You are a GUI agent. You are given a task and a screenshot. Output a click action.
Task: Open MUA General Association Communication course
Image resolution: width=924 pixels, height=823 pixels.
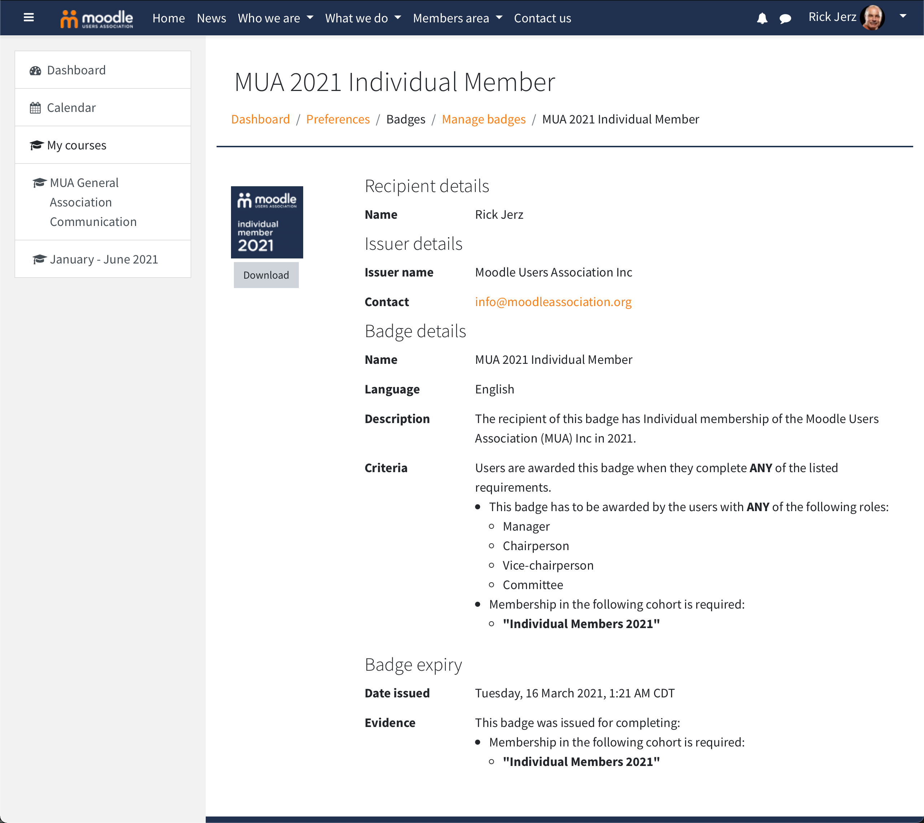click(x=103, y=202)
